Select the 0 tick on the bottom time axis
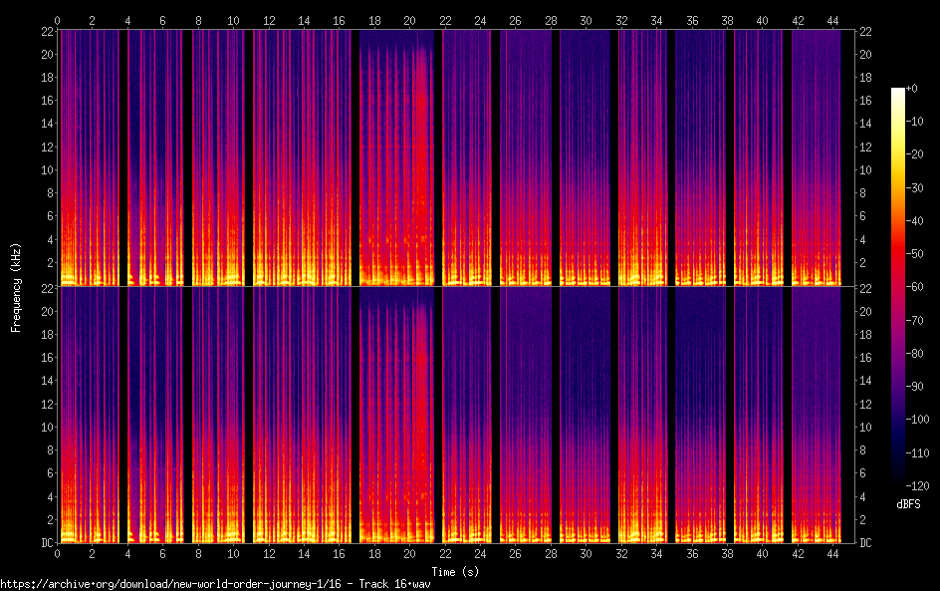This screenshot has height=591, width=940. coord(57,554)
